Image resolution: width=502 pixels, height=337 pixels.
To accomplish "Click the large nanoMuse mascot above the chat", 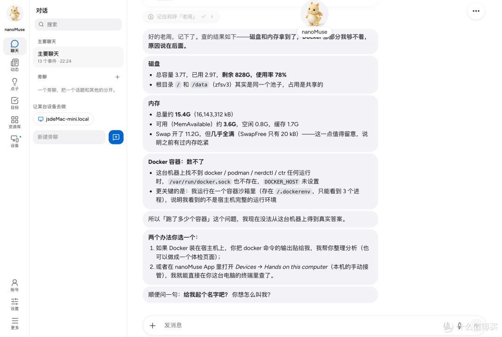I will click(314, 14).
